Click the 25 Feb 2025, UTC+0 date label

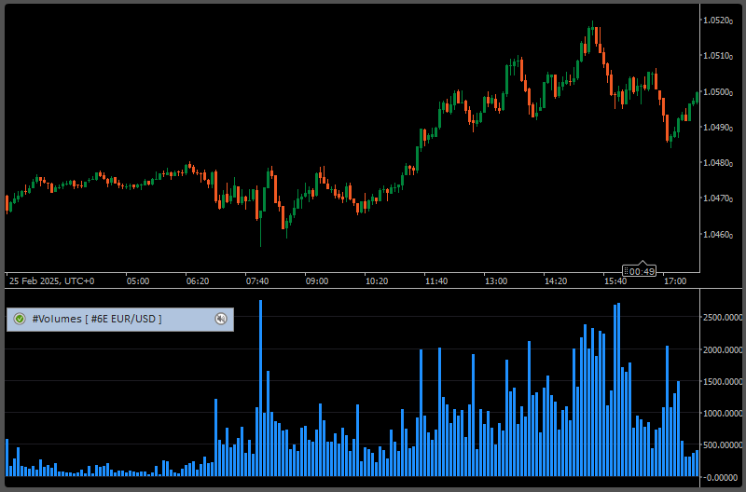[51, 280]
